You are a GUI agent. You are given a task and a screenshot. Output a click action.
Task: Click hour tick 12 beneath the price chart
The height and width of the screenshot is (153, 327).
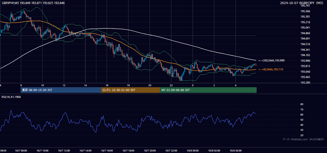click(64, 85)
